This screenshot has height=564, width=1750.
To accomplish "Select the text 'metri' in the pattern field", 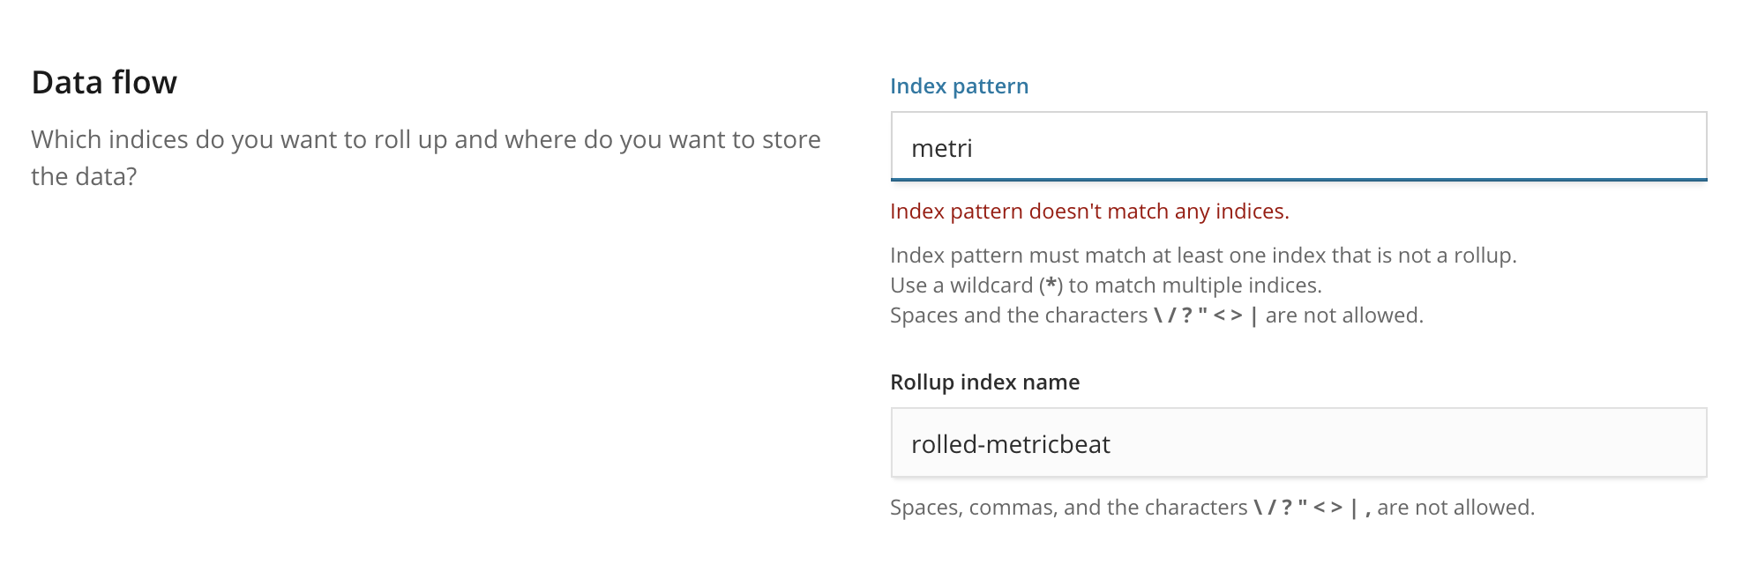I will pyautogui.click(x=941, y=147).
